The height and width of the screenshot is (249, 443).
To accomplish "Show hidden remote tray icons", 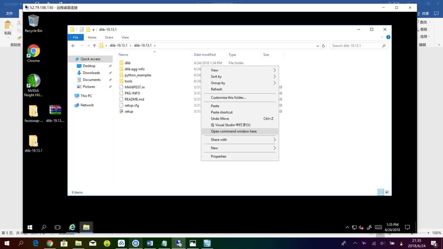I will pyautogui.click(x=347, y=227).
